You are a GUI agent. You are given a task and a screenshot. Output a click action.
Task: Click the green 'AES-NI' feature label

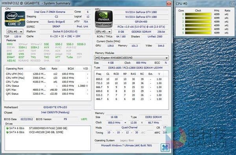11,60
